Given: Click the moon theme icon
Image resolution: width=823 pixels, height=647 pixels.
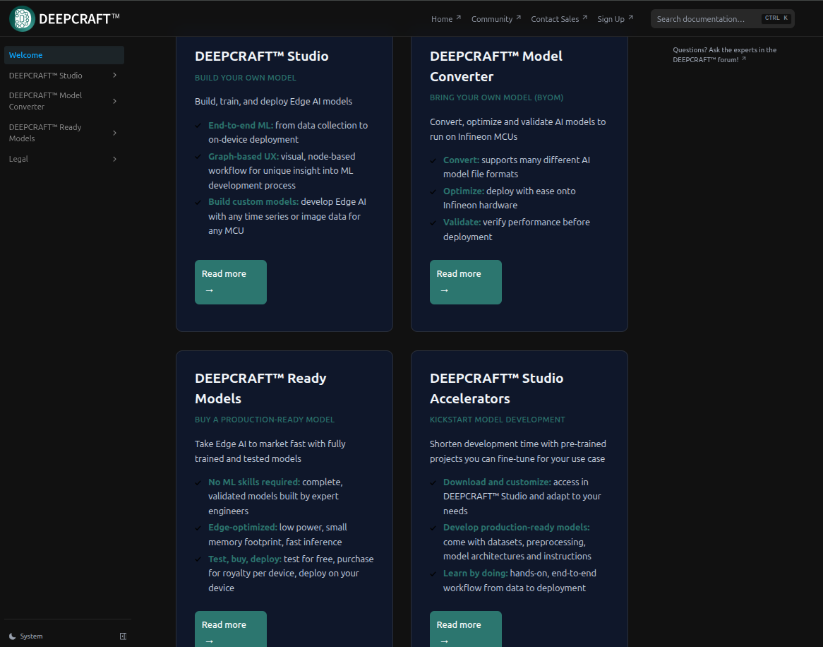Looking at the screenshot, I should [x=13, y=636].
